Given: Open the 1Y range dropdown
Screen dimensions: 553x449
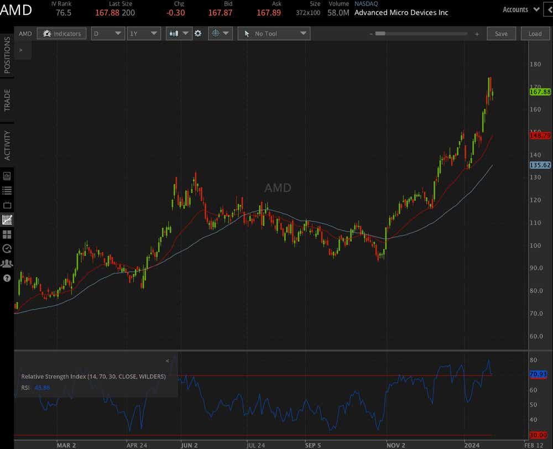Looking at the screenshot, I should click(x=144, y=33).
